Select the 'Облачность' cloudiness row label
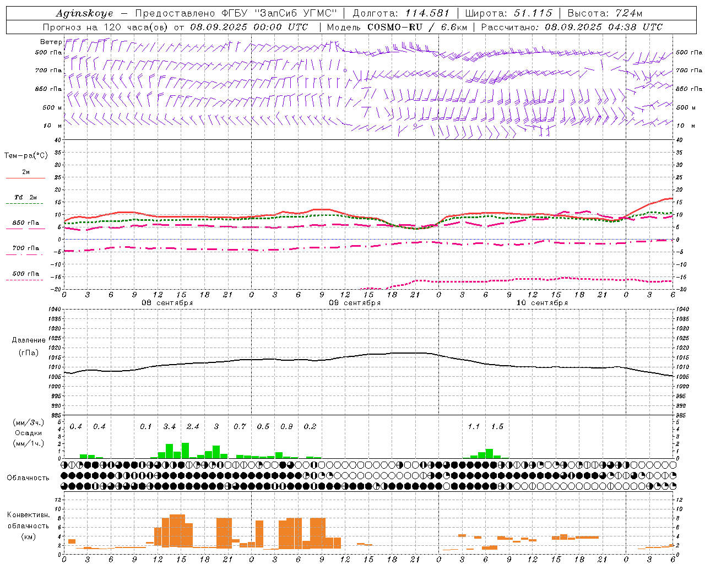705x564 pixels. click(28, 478)
